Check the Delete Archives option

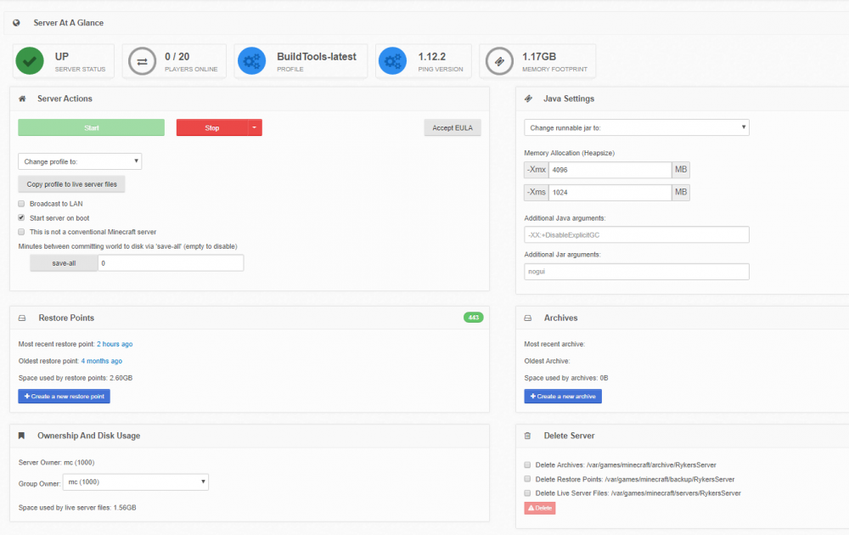[x=527, y=465]
